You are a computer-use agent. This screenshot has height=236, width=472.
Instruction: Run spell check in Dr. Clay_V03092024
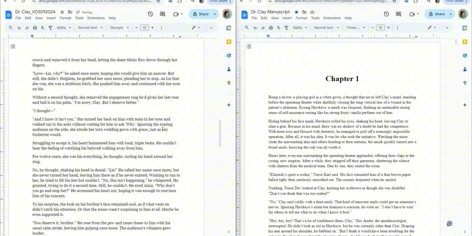click(43, 28)
